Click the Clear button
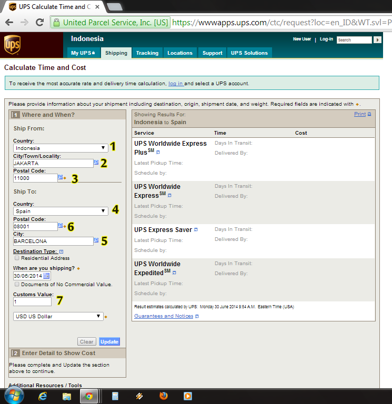Screen dimensions: 392x404 tap(87, 341)
